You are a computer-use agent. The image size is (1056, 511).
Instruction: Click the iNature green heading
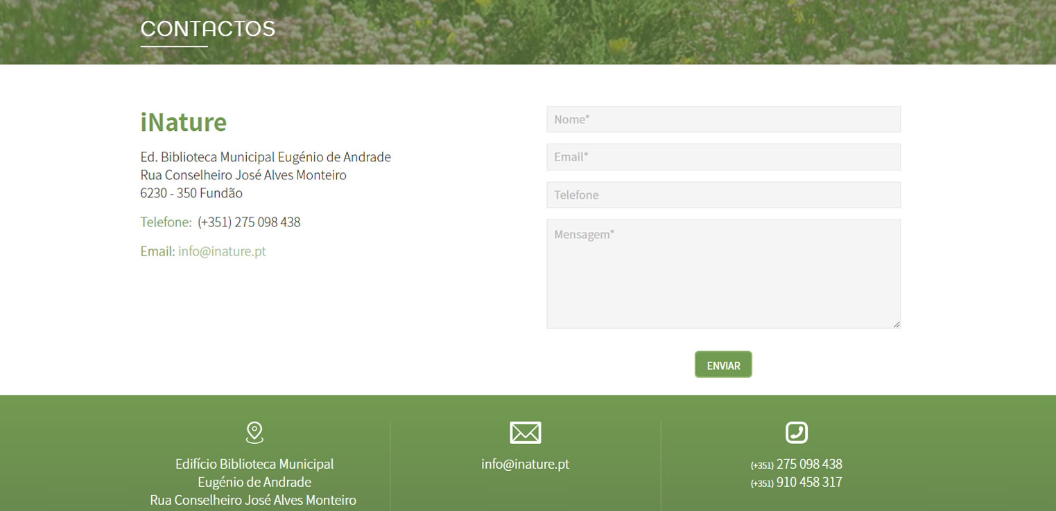coord(183,122)
